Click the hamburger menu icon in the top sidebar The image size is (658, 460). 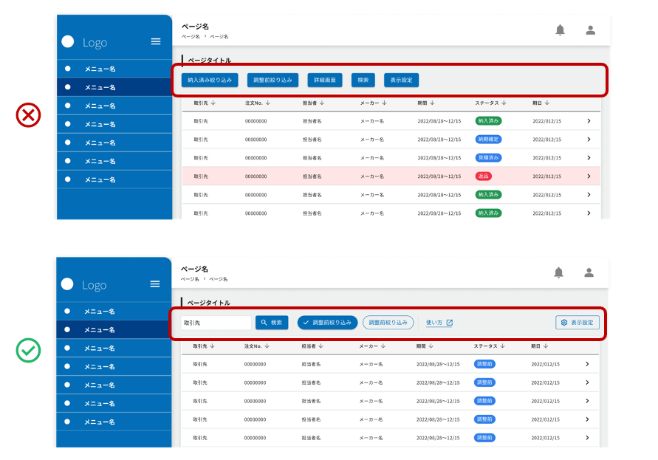[156, 42]
